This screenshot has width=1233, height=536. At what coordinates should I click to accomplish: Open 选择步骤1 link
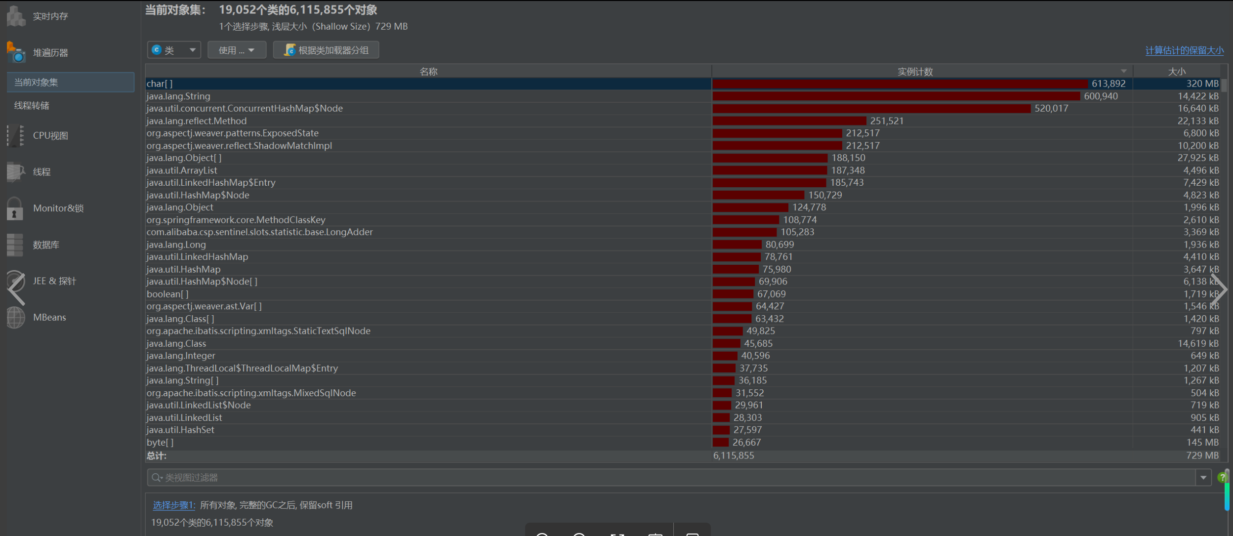[x=174, y=505]
